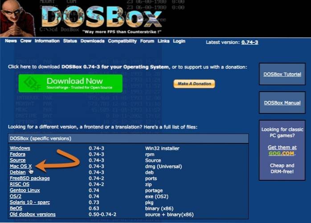Open the Forum link in navigation
311x223 pixels.
[x=147, y=41]
